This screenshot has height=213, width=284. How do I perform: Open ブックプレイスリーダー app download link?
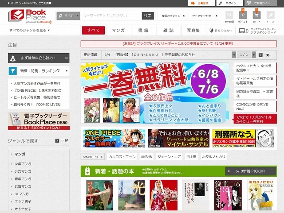(x=257, y=31)
